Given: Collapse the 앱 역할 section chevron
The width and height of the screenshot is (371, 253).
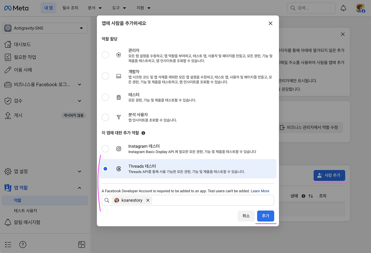Looking at the screenshot, I should tap(80, 188).
